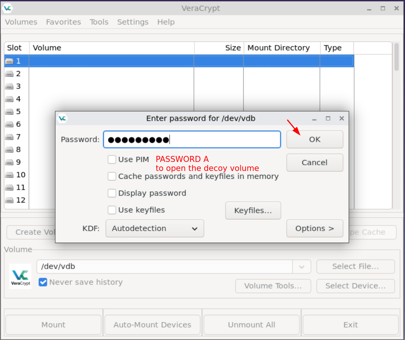Click the drive icon for slot 8

9,150
